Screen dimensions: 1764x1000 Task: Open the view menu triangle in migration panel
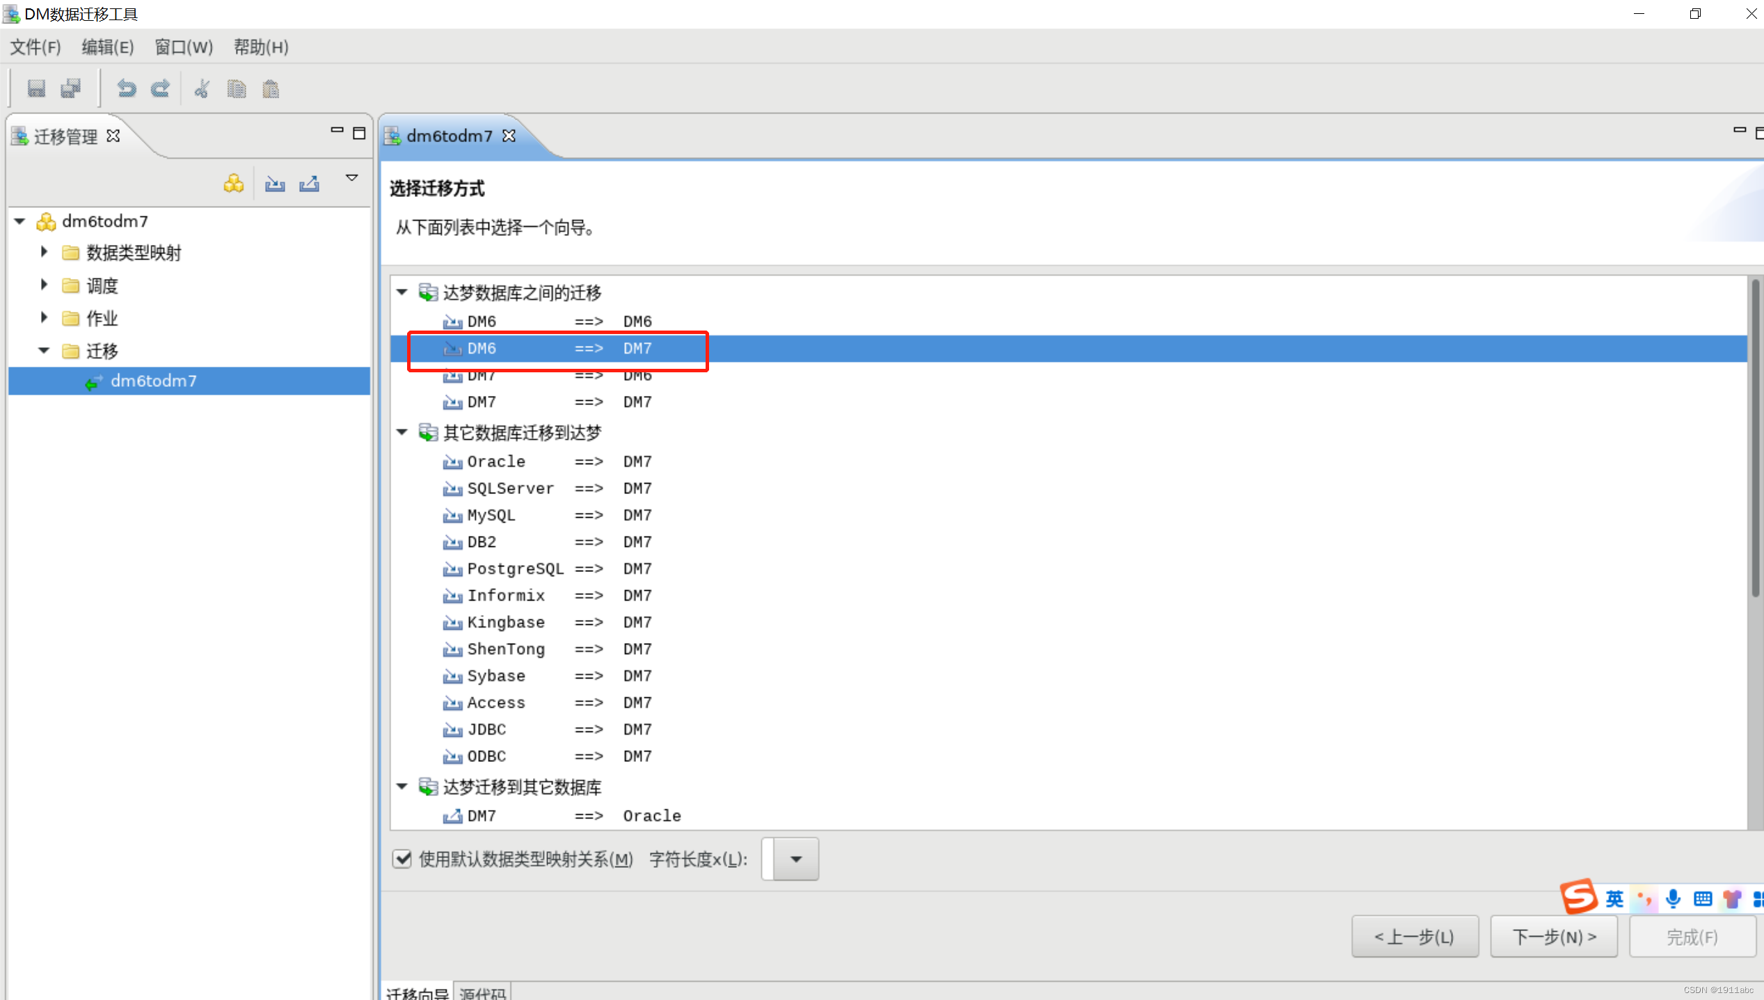click(x=352, y=178)
